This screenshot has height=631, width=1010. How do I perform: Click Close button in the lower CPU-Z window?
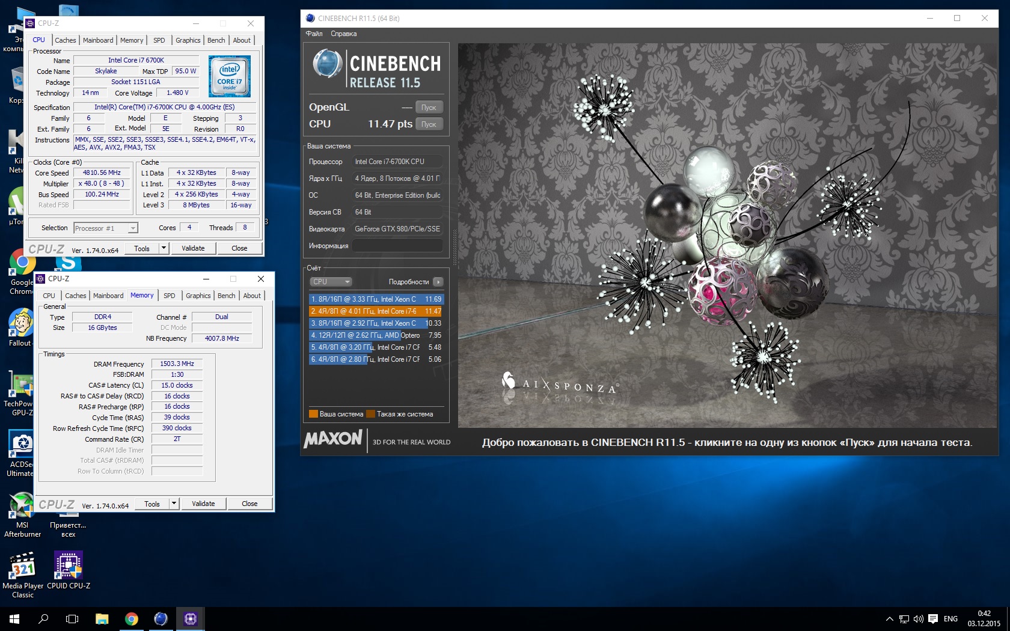pyautogui.click(x=249, y=504)
